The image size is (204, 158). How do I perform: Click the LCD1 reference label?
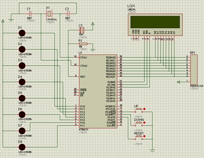coord(131,6)
